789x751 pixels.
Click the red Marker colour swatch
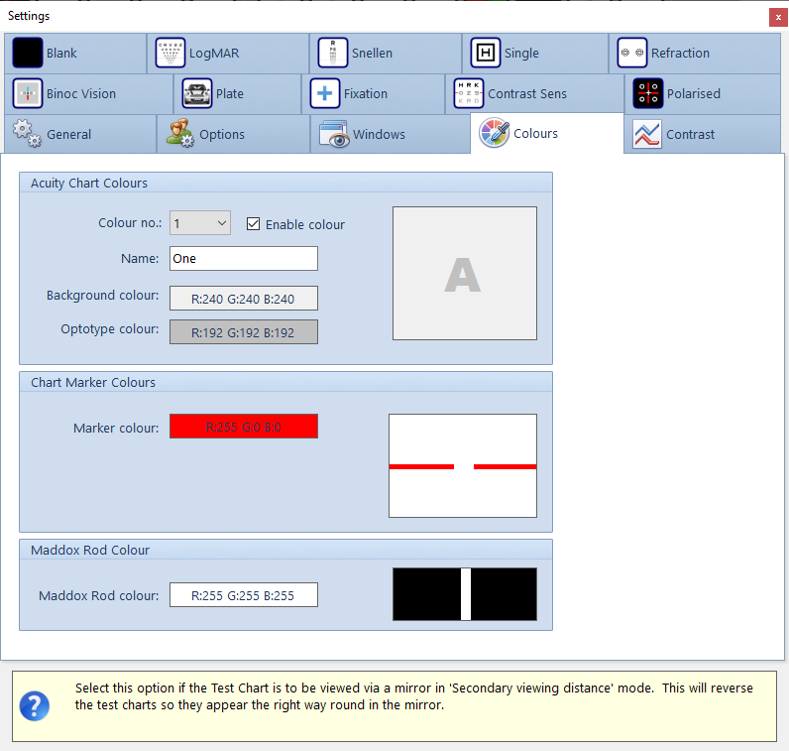tap(244, 427)
